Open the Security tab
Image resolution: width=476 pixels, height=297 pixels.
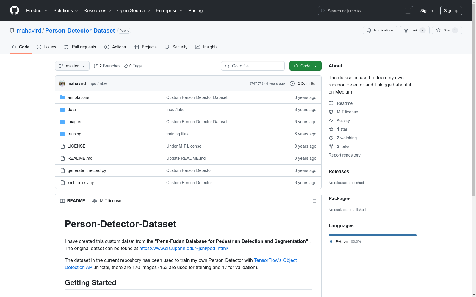point(176,47)
